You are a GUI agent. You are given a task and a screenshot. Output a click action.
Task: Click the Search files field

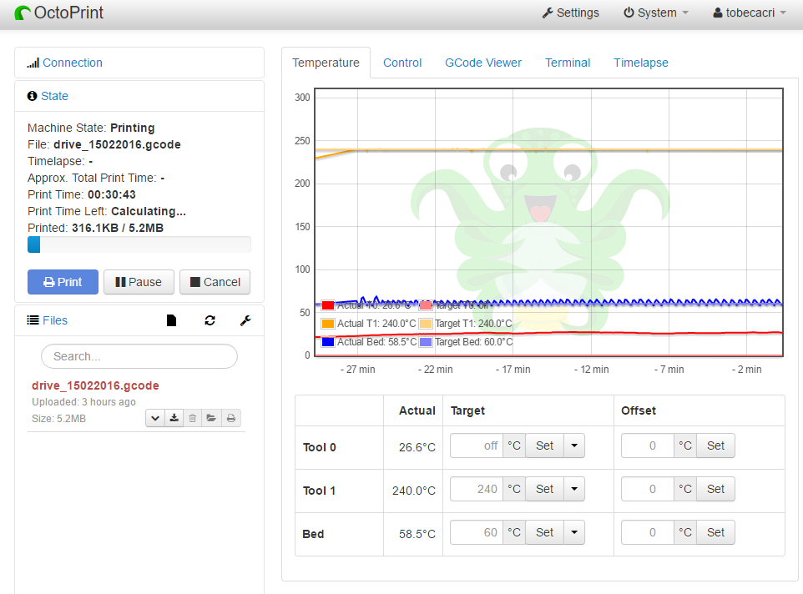[x=139, y=356]
